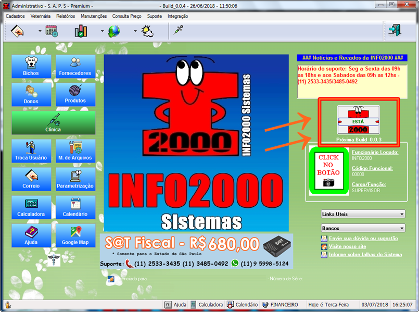The height and width of the screenshot is (312, 419).
Task: Expand the arrow beside the writing-hand icon
Action: pos(40,31)
